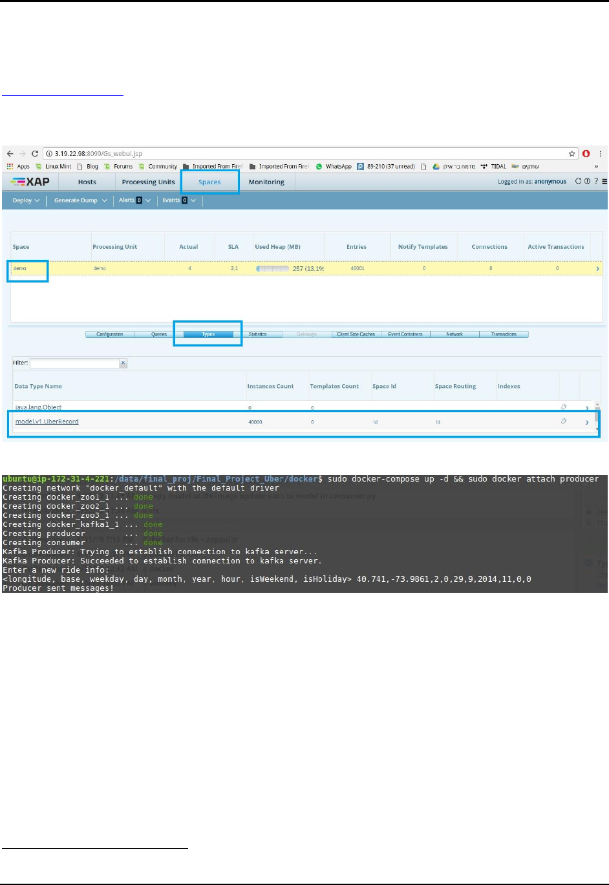The width and height of the screenshot is (609, 885).
Task: Open Transactions sub-tab
Action: click(x=504, y=334)
